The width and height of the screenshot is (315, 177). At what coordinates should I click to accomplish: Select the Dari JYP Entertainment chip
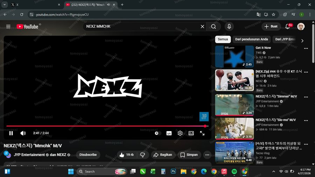pyautogui.click(x=285, y=39)
